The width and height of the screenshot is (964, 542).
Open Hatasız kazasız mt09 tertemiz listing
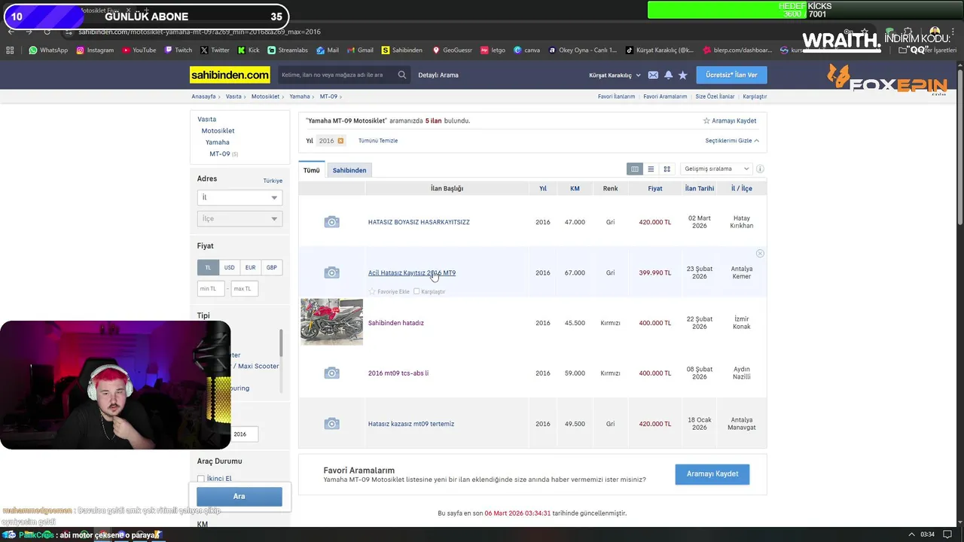[411, 424]
